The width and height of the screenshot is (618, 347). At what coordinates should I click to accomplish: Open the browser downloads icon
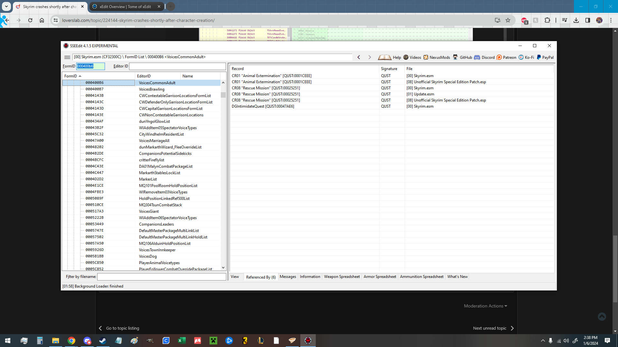coord(576,20)
